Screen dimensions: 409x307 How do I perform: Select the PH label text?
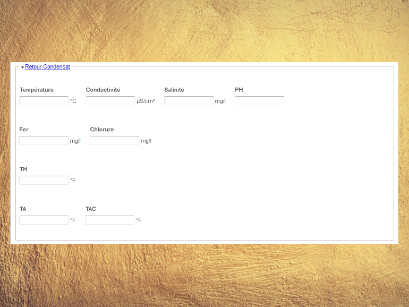pyautogui.click(x=239, y=90)
